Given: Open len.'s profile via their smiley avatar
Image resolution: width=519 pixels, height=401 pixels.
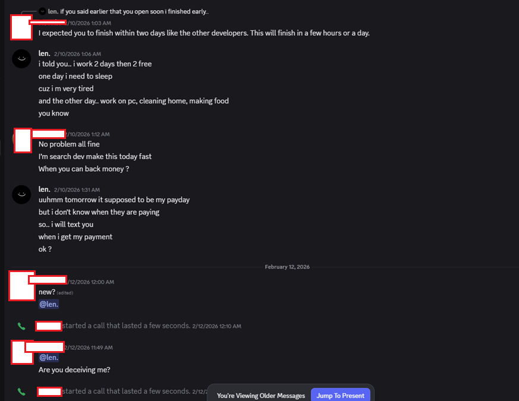Looking at the screenshot, I should [x=21, y=58].
